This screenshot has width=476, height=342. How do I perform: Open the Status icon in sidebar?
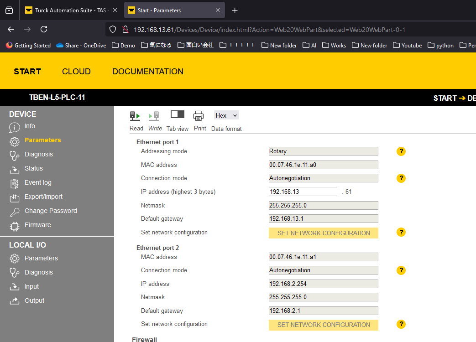tap(14, 170)
